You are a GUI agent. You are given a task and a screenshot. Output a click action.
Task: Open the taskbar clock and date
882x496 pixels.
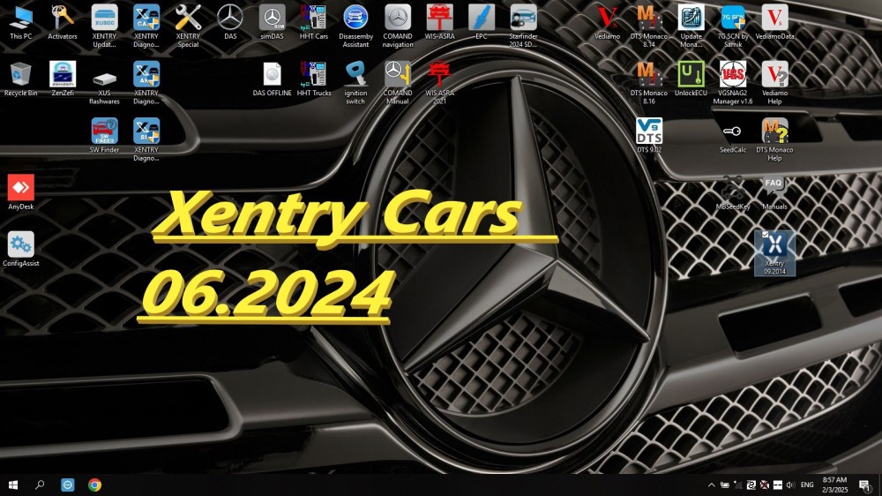click(x=834, y=485)
